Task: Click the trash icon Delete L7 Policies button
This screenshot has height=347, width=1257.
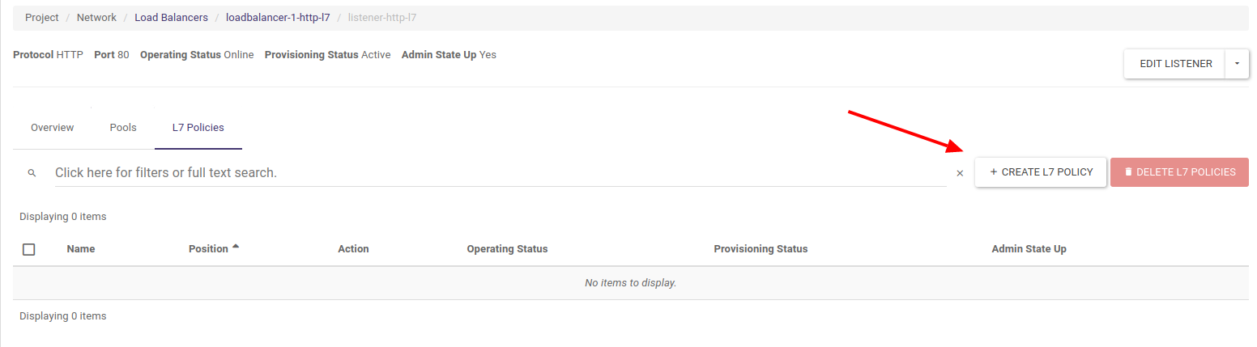Action: 1179,172
